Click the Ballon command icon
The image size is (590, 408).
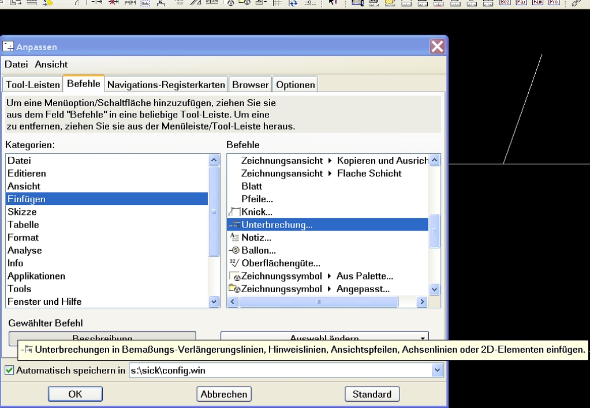point(234,250)
